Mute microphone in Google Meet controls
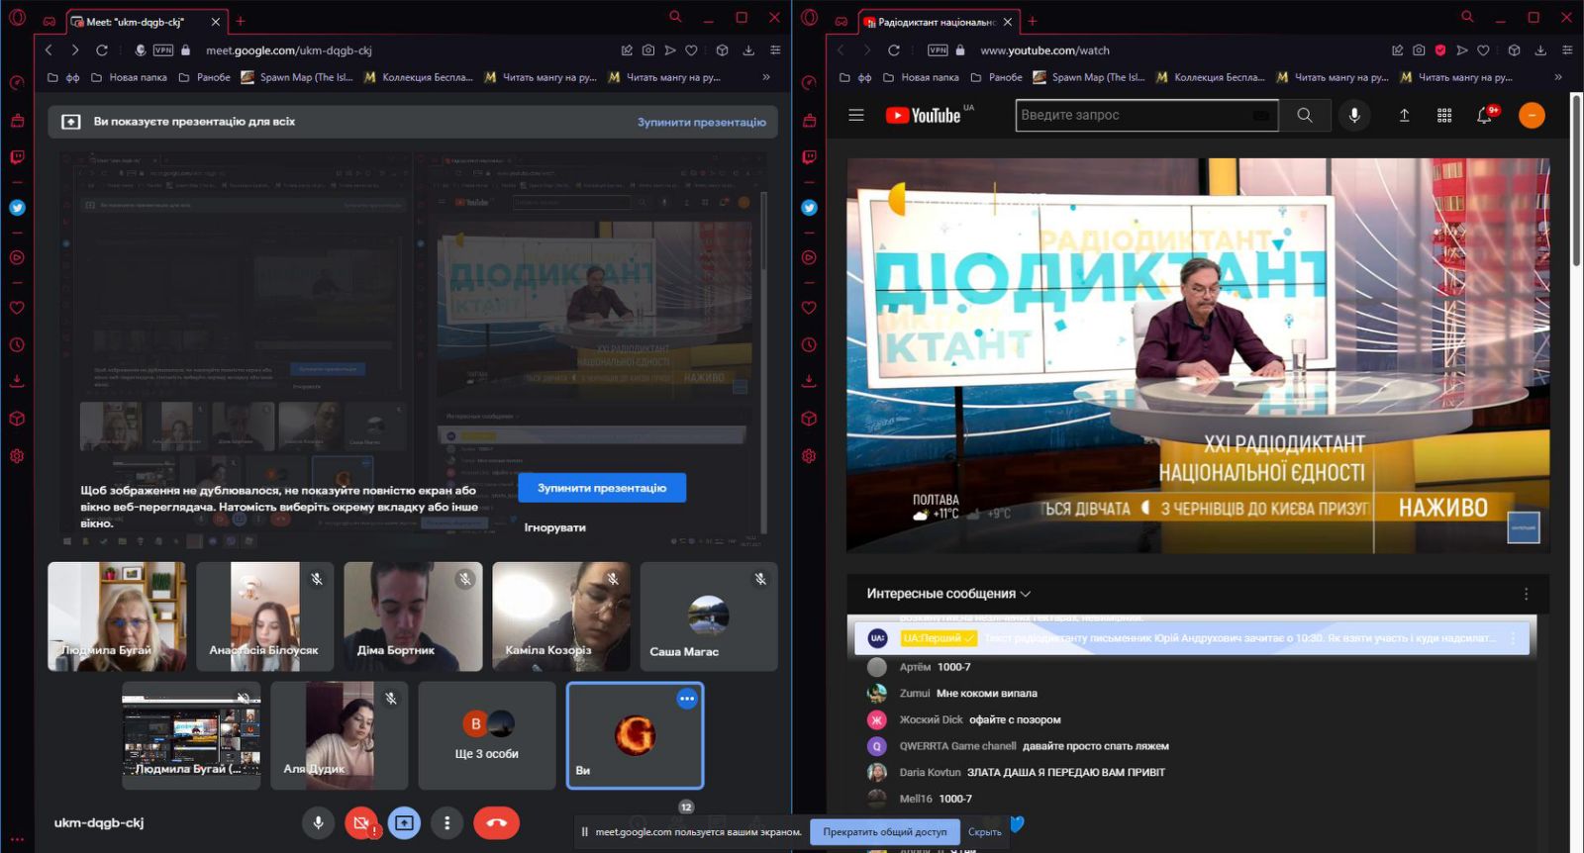Viewport: 1584px width, 853px height. tap(318, 822)
